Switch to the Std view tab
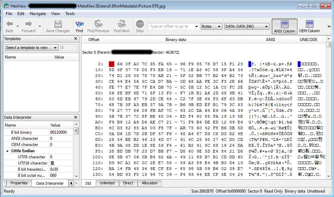 [x=88, y=183]
